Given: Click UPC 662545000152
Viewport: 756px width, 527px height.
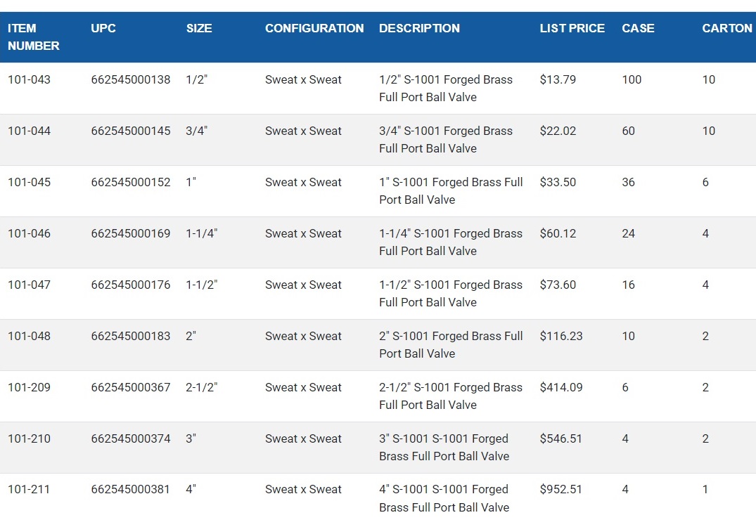Looking at the screenshot, I should pos(131,183).
